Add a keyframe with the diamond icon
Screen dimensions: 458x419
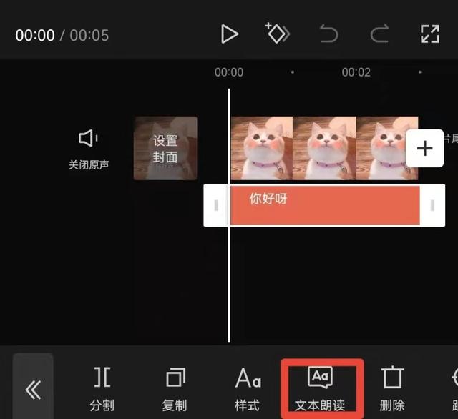click(x=277, y=34)
